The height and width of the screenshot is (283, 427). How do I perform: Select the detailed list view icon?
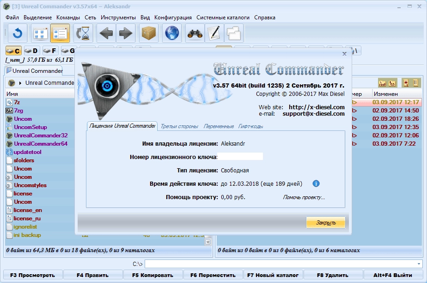[x=60, y=33]
